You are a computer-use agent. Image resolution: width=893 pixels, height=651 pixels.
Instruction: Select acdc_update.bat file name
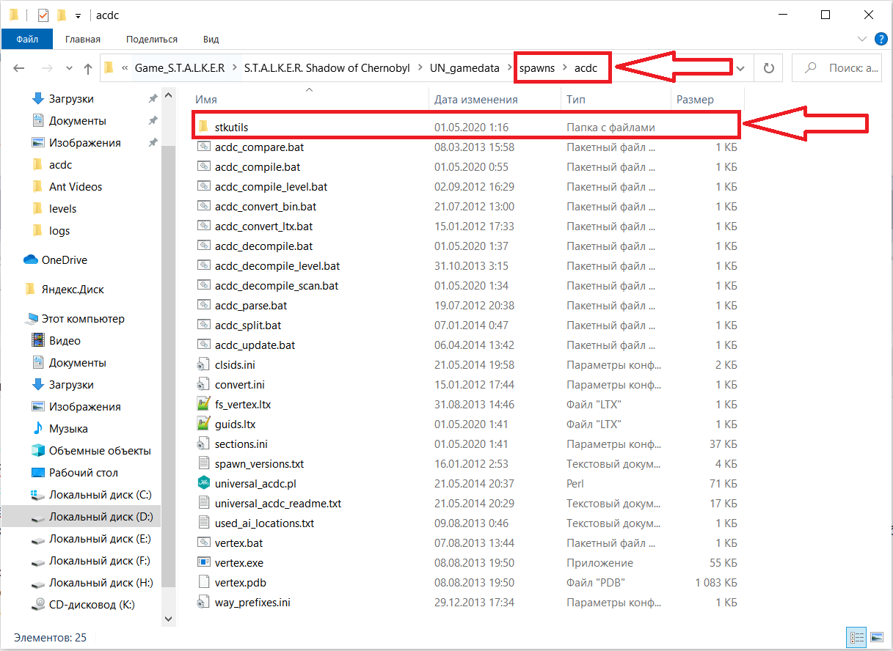[x=255, y=345]
